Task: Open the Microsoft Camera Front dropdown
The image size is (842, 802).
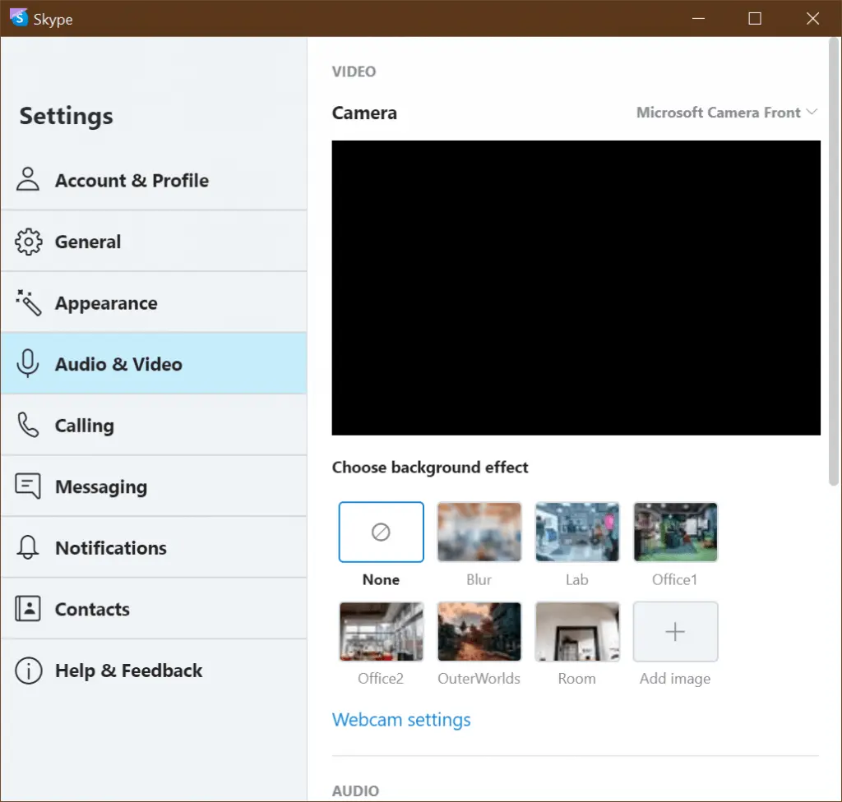Action: [x=727, y=113]
